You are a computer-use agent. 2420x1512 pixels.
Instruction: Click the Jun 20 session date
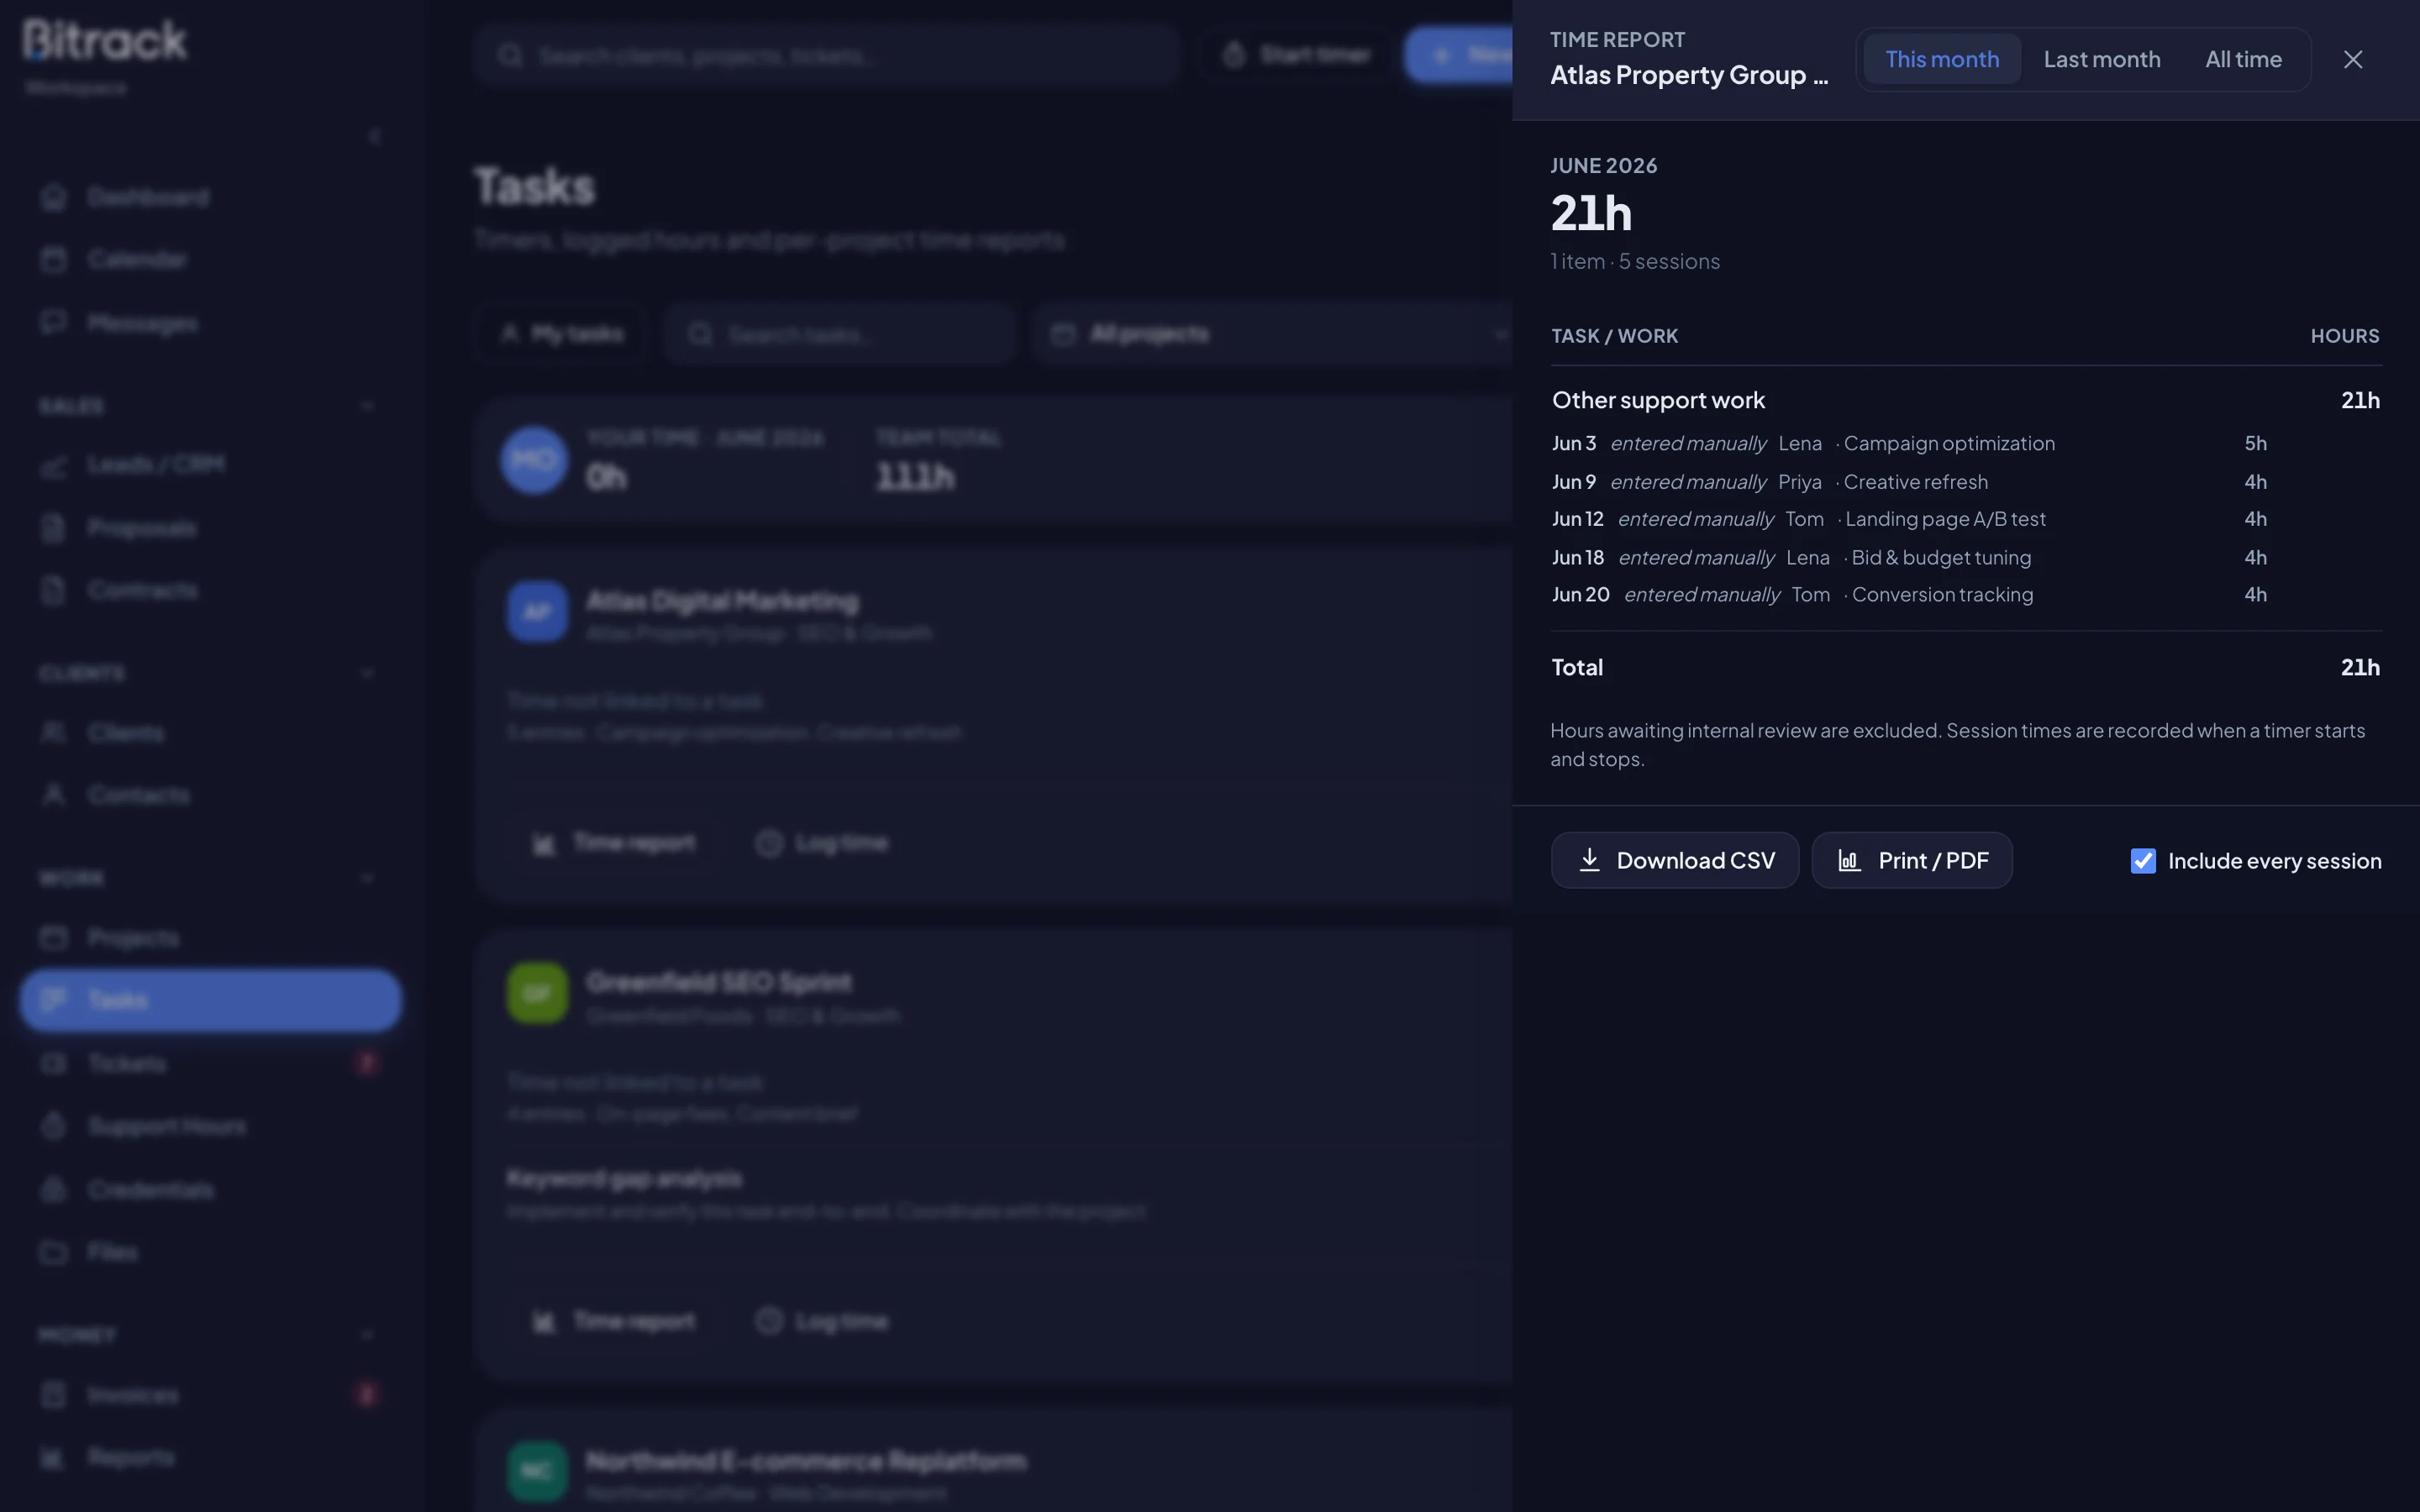point(1580,595)
